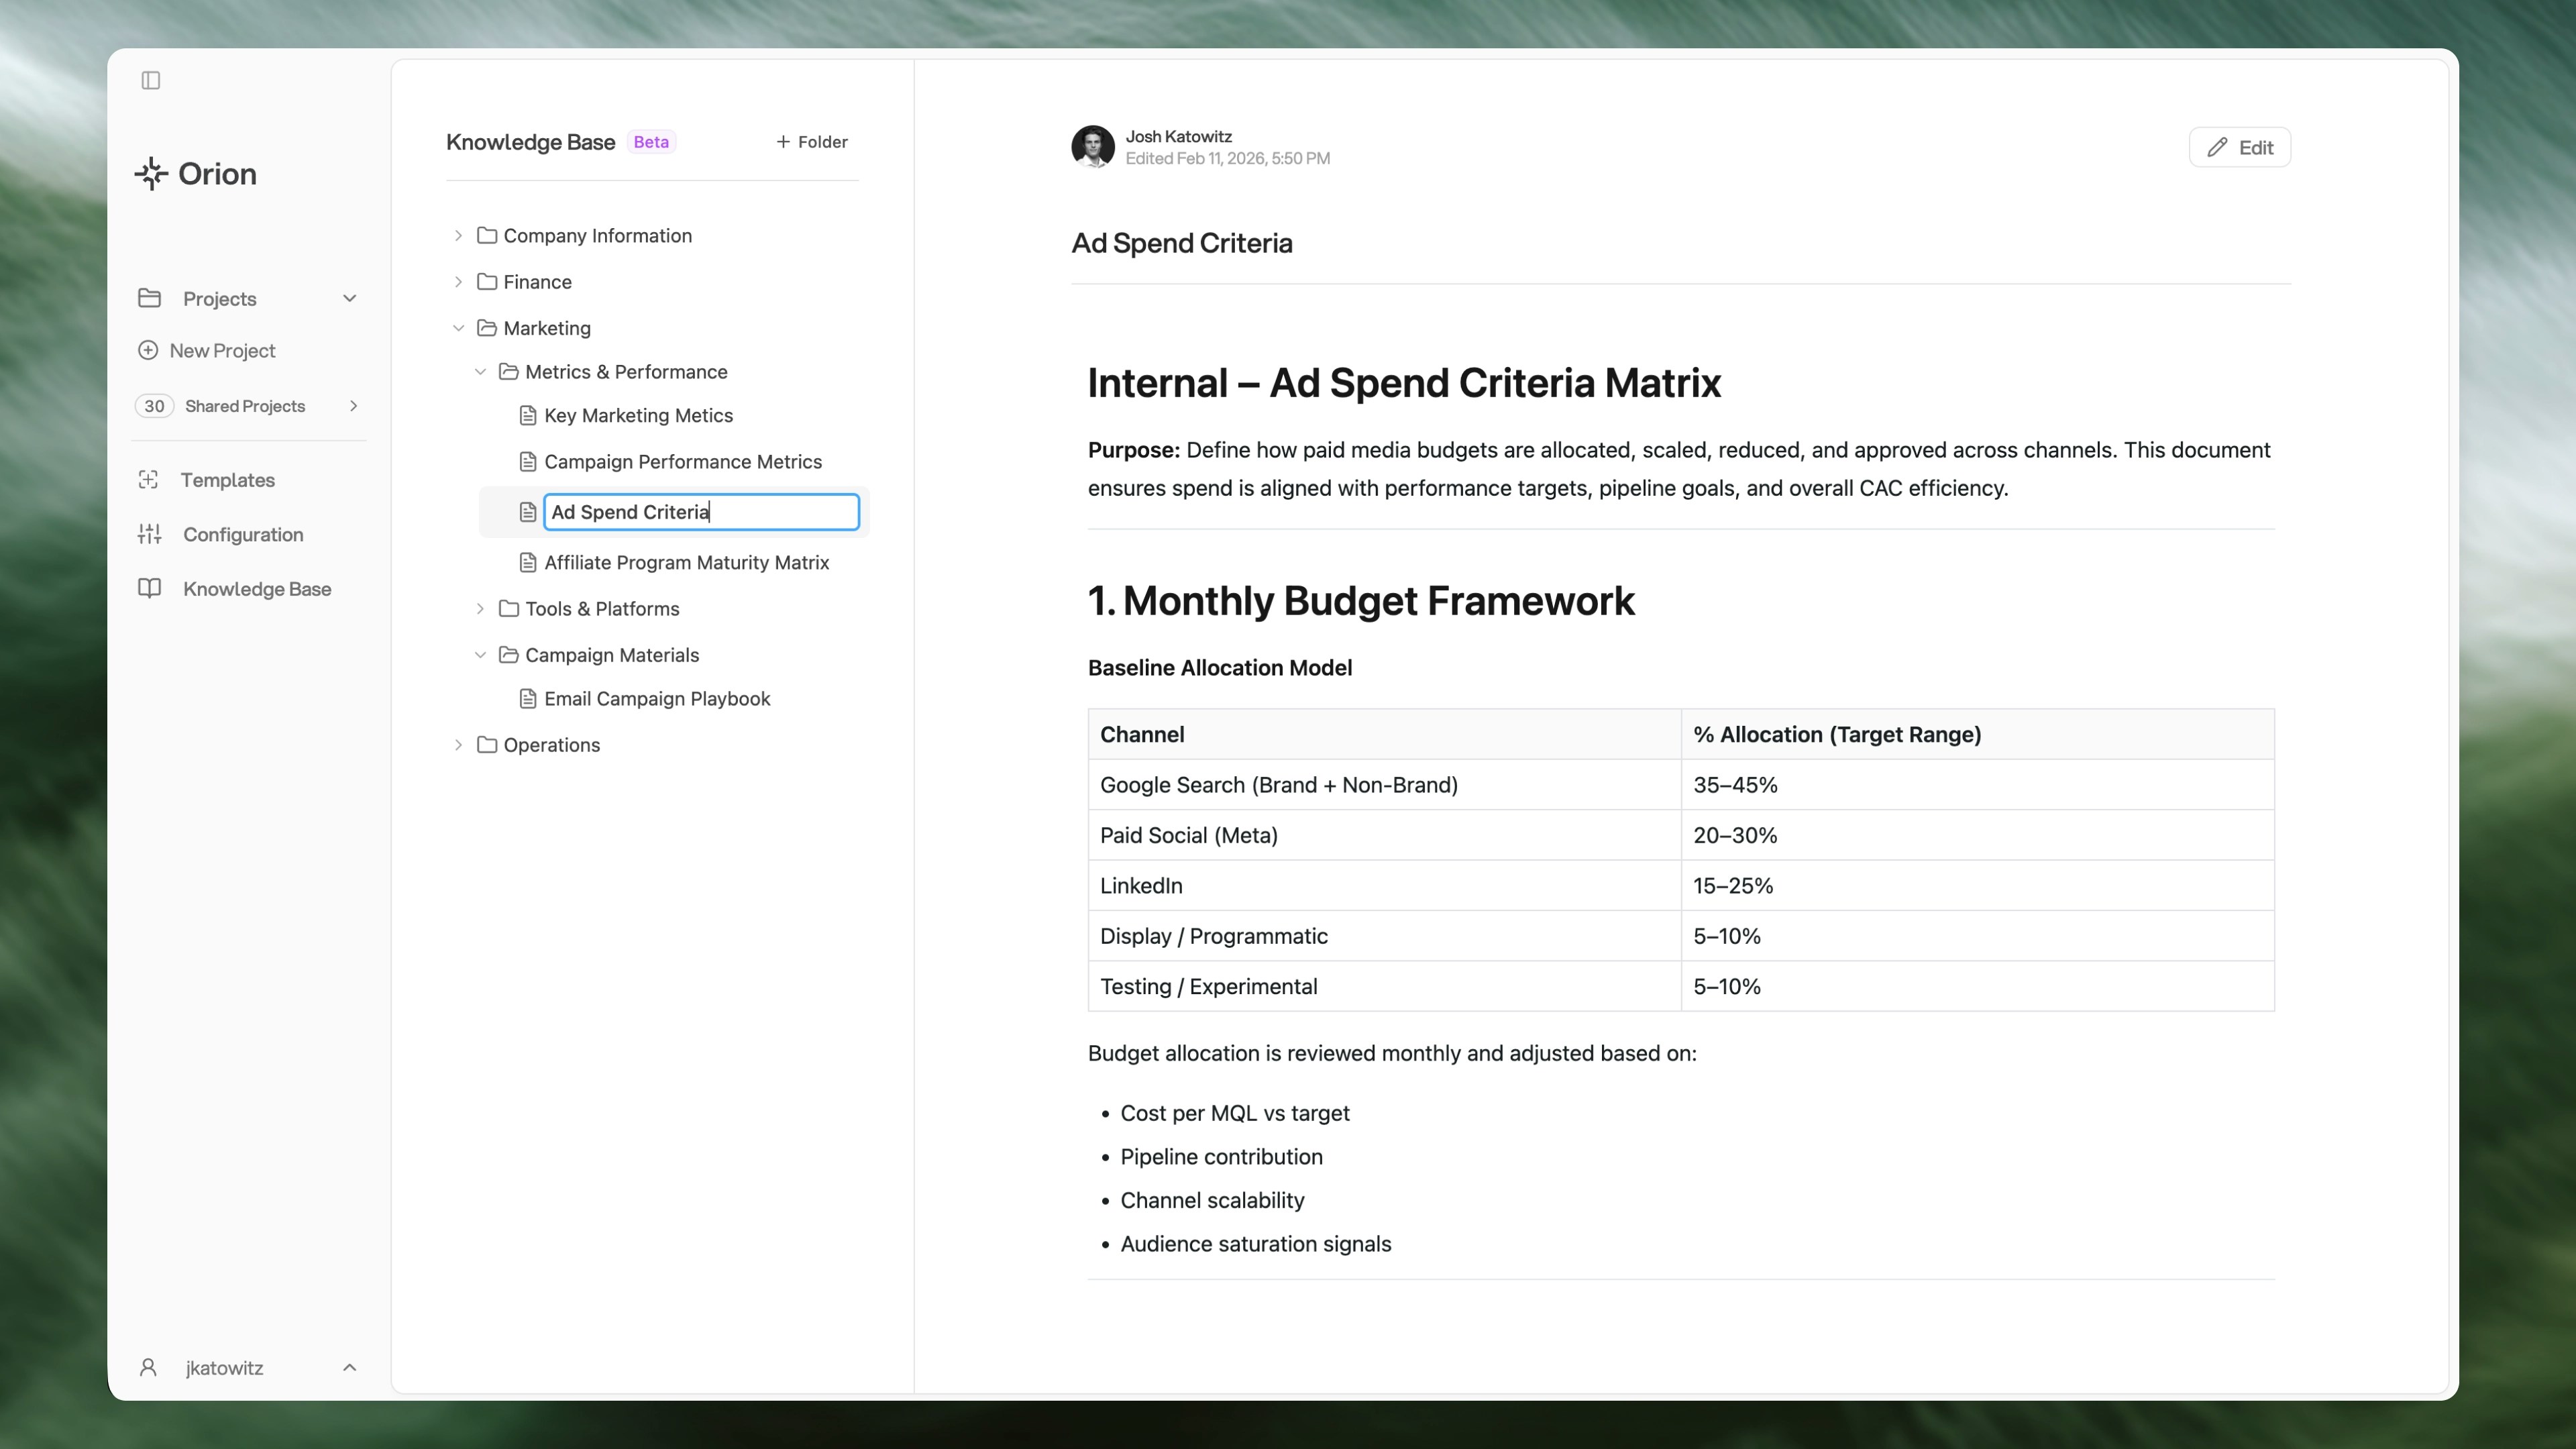Image resolution: width=2576 pixels, height=1449 pixels.
Task: Collapse the Marketing folder
Action: click(459, 328)
